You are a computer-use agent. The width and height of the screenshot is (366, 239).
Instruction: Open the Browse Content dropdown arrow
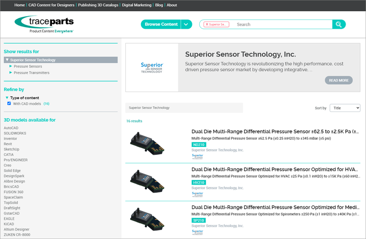coord(187,24)
